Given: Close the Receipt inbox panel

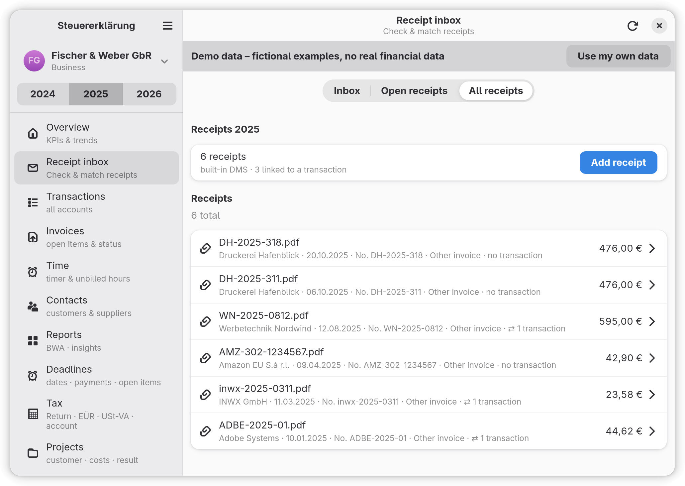Looking at the screenshot, I should [659, 26].
